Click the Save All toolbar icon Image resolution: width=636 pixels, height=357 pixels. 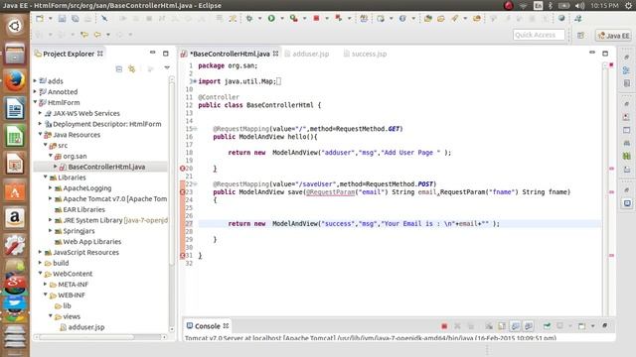(x=76, y=18)
